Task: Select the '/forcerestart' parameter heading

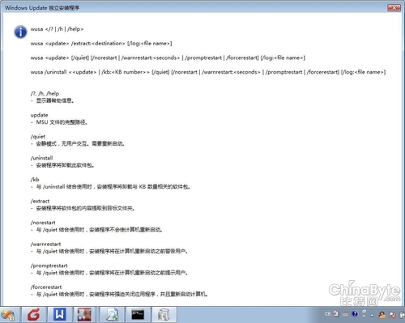Action: tap(46, 287)
